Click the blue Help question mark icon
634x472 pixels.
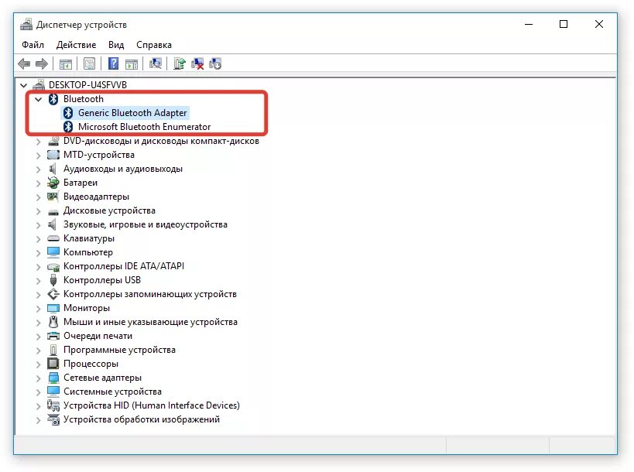114,63
